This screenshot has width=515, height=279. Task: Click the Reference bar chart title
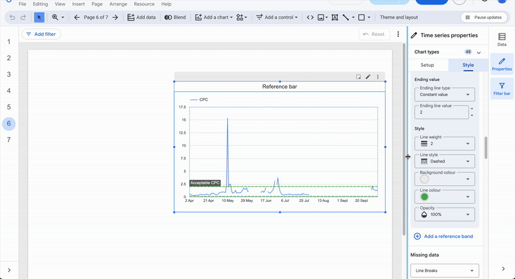(279, 87)
